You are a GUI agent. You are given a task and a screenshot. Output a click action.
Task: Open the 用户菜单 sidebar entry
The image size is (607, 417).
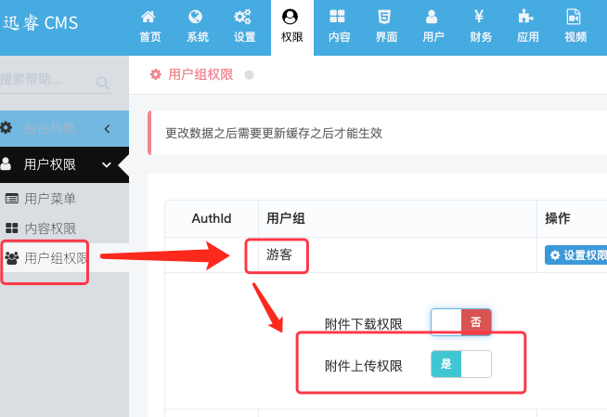[x=64, y=199]
